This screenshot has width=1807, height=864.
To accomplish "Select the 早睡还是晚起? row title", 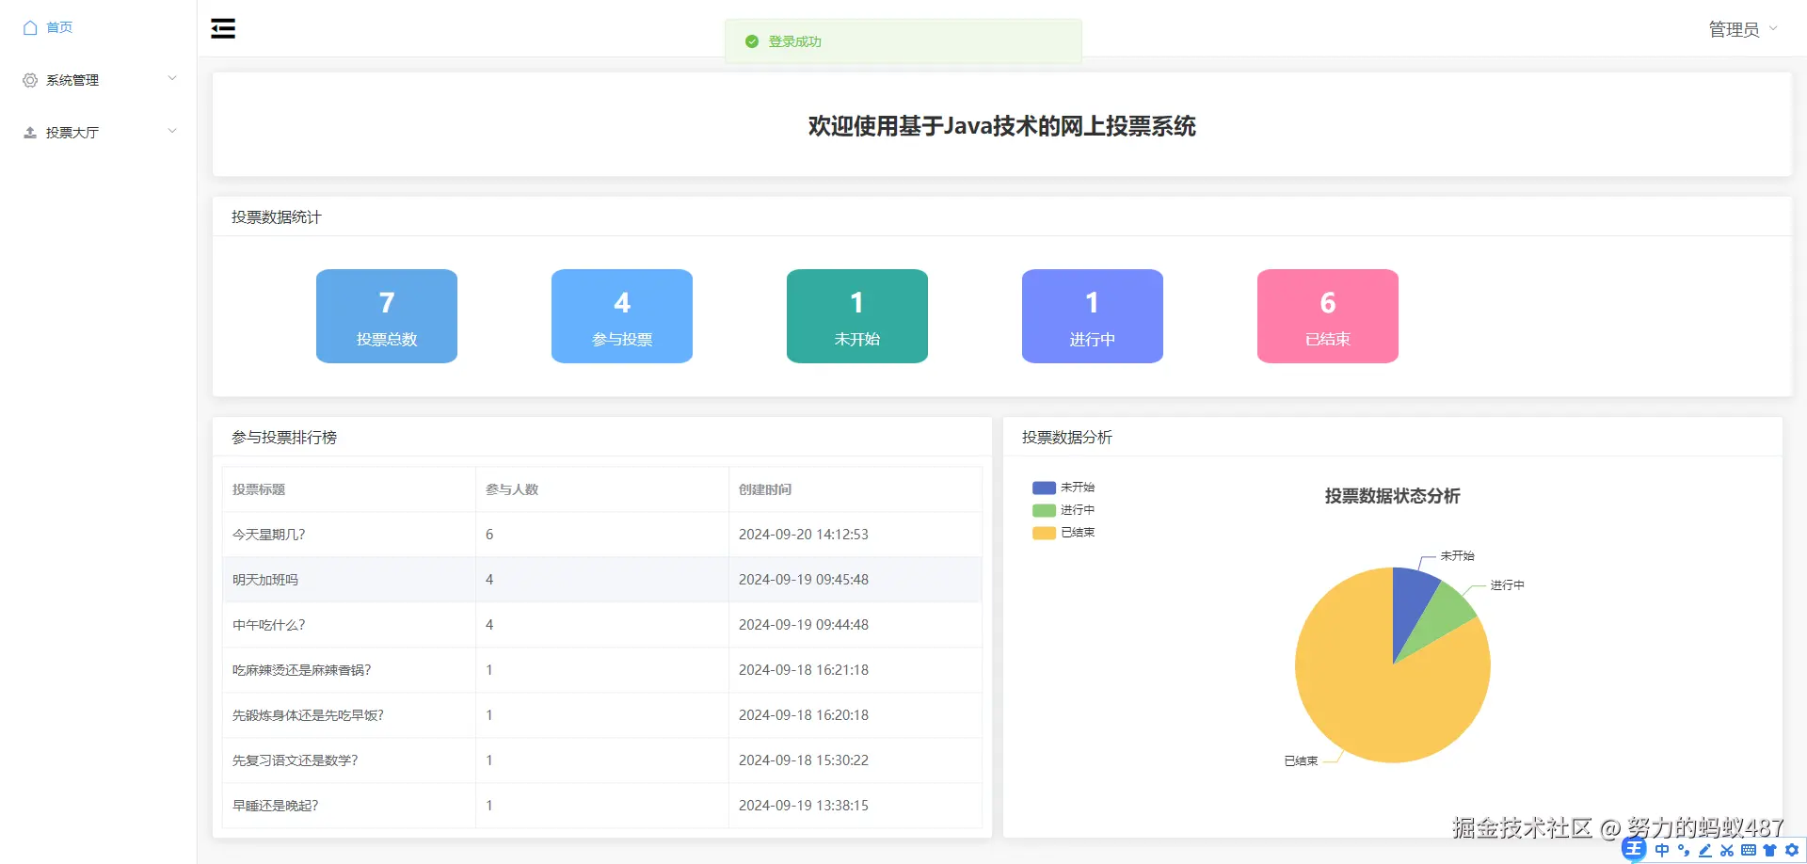I will 276,806.
